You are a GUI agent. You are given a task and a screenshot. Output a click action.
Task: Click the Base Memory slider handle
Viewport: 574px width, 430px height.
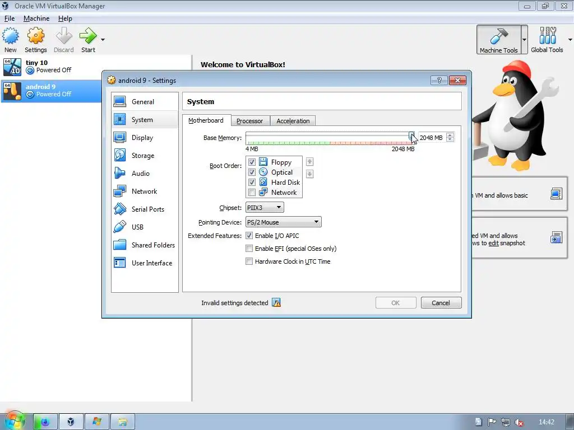pyautogui.click(x=411, y=137)
